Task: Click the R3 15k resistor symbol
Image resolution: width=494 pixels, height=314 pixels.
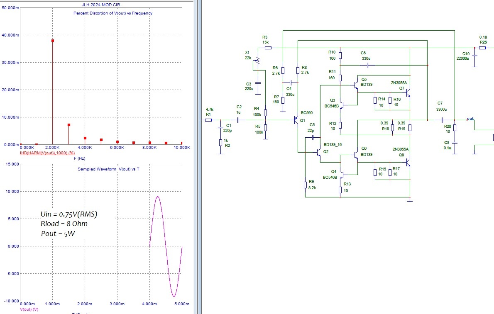Action: pyautogui.click(x=268, y=48)
